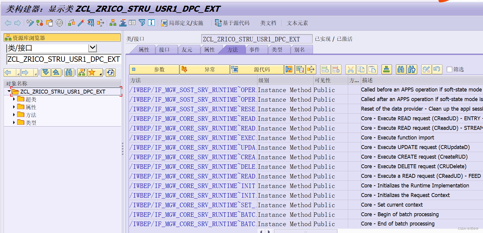
Task: Click the Where-Used List icon
Action: (101, 23)
